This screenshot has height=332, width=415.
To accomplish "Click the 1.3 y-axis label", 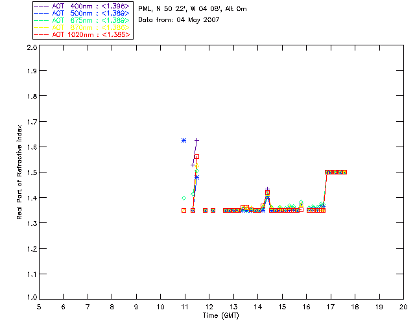I will point(32,223).
